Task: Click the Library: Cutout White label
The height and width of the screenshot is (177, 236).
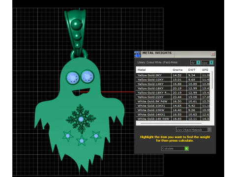Action: 157,62
